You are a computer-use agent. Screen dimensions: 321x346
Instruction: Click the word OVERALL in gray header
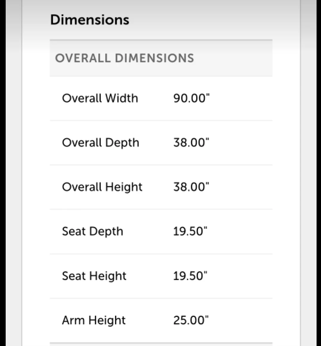click(83, 58)
